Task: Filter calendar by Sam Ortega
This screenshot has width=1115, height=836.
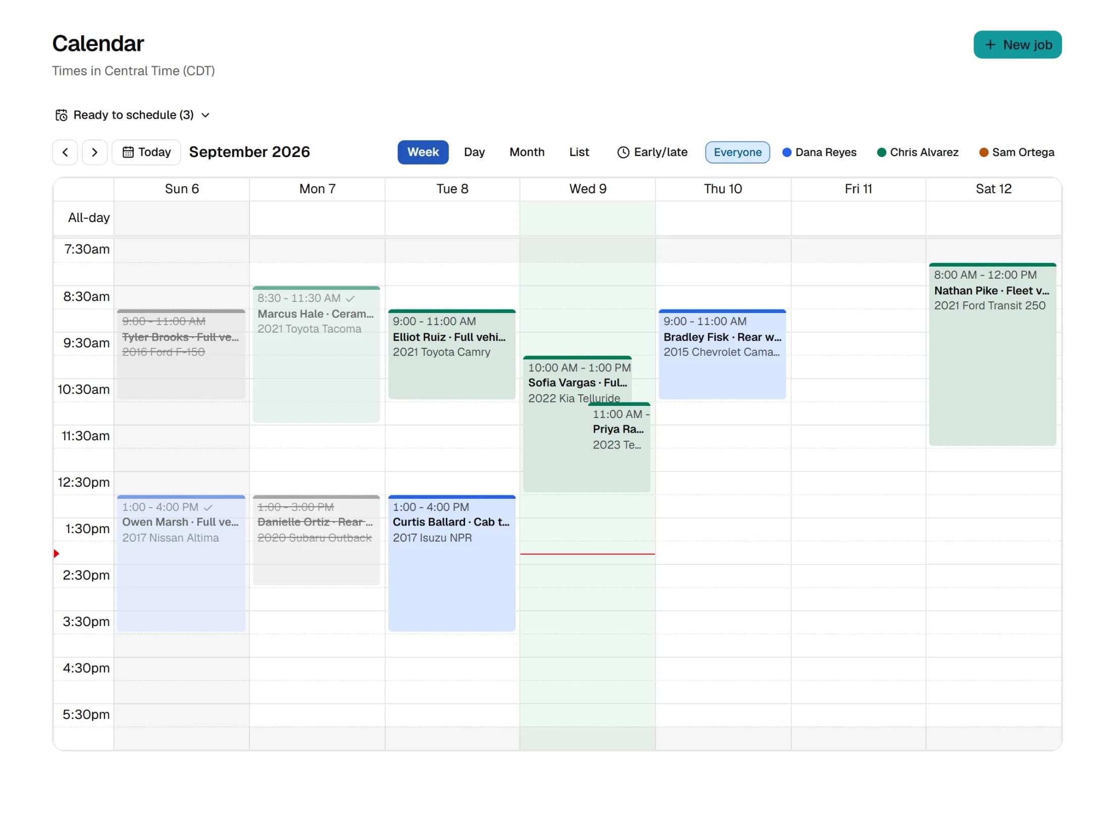Action: pyautogui.click(x=1017, y=152)
